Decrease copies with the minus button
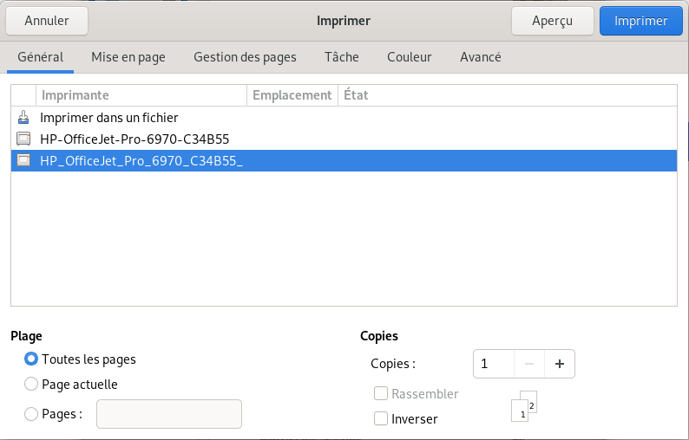The height and width of the screenshot is (440, 689). pos(529,365)
